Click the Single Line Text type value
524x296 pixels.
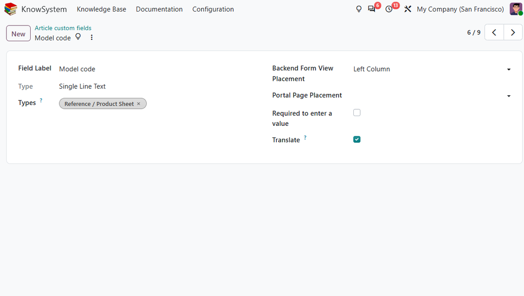pyautogui.click(x=82, y=86)
